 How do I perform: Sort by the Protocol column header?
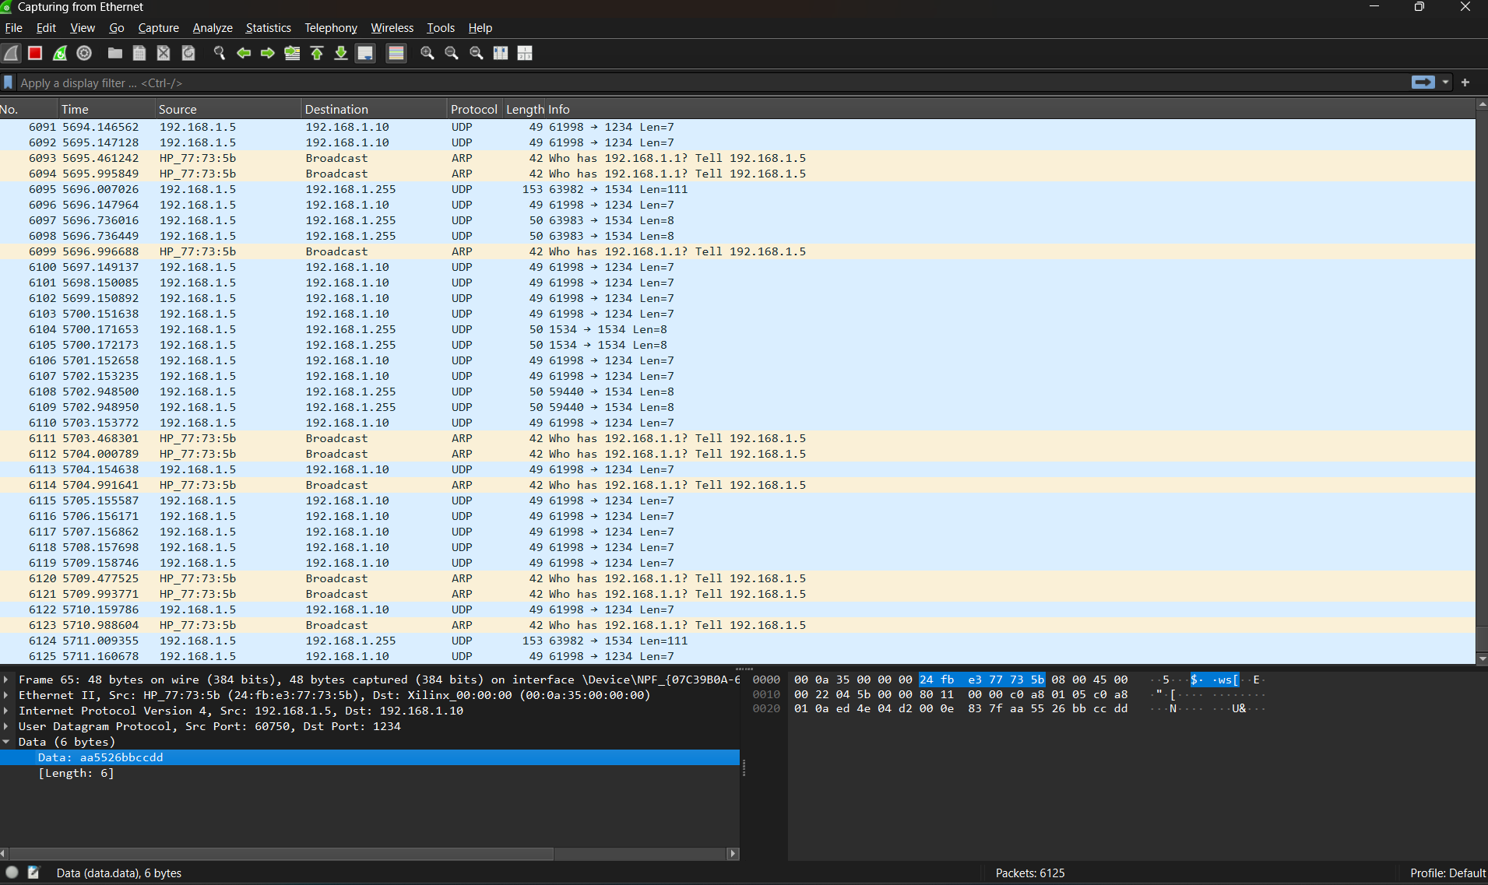pyautogui.click(x=474, y=109)
